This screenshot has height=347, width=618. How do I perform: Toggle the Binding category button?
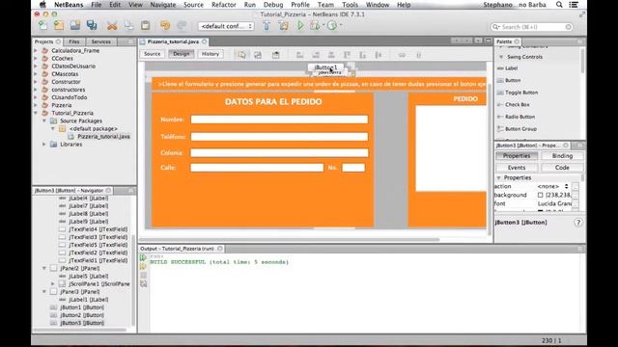[562, 156]
